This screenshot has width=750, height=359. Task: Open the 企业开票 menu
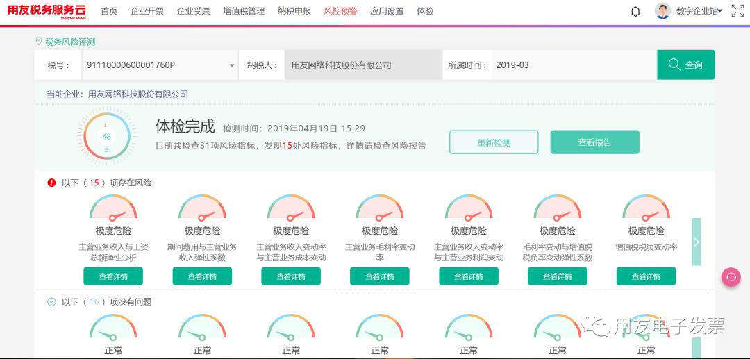coord(147,12)
